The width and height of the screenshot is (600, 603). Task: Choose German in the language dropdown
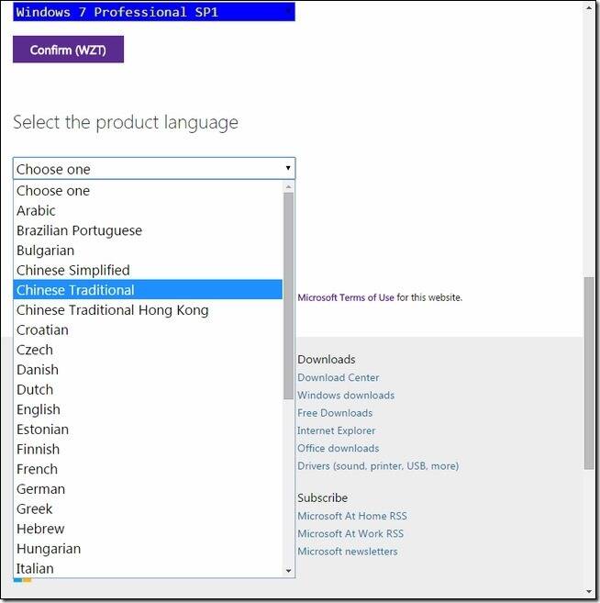[x=148, y=489]
